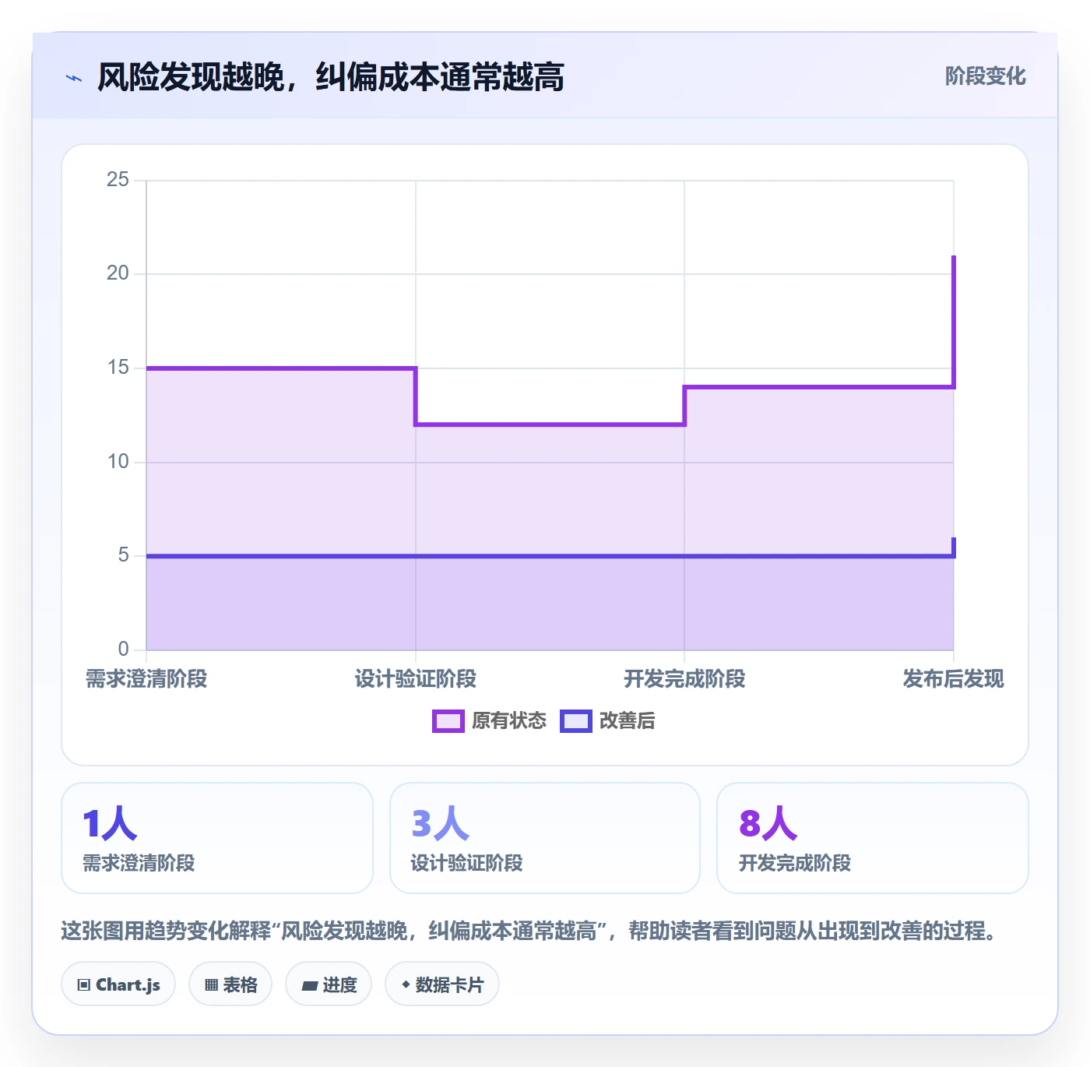Click the 发布后发现 x-axis label

click(953, 679)
